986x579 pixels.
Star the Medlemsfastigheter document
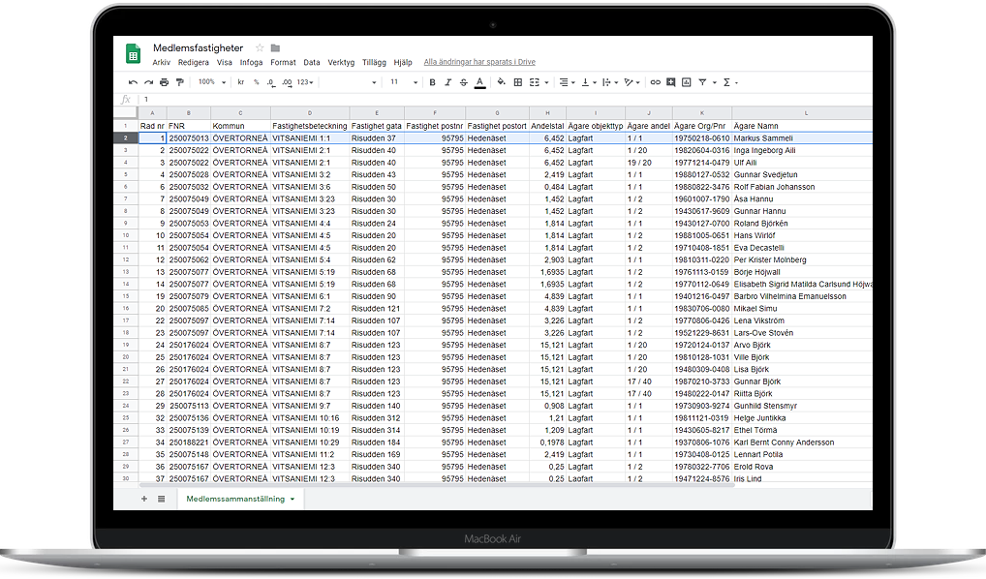click(260, 47)
